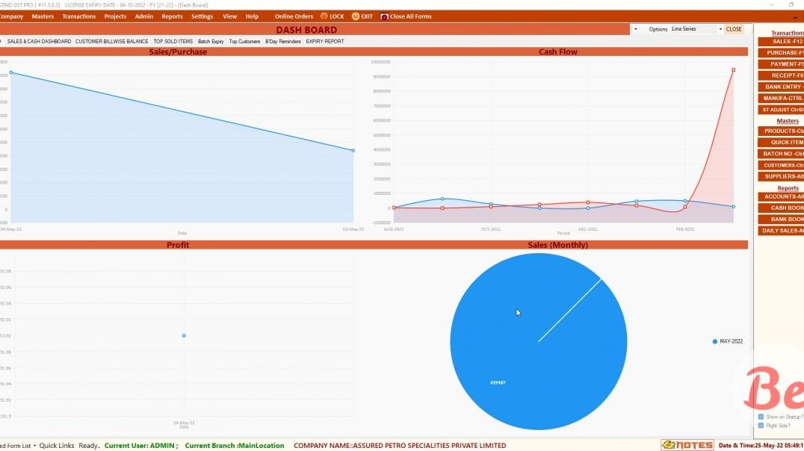804x451 pixels.
Task: Switch to the TOP SOLD ITEMS tab
Action: (x=173, y=42)
